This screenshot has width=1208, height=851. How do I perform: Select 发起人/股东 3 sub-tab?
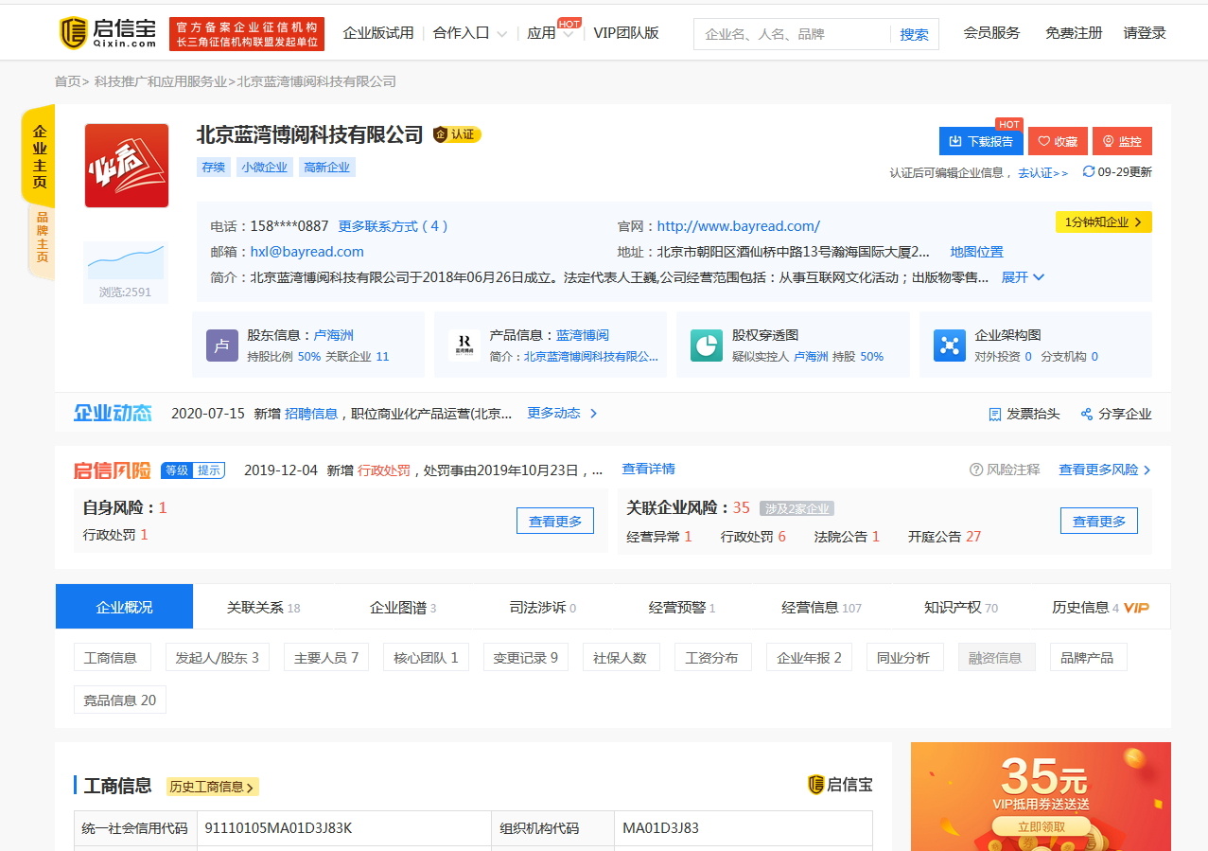(x=217, y=657)
